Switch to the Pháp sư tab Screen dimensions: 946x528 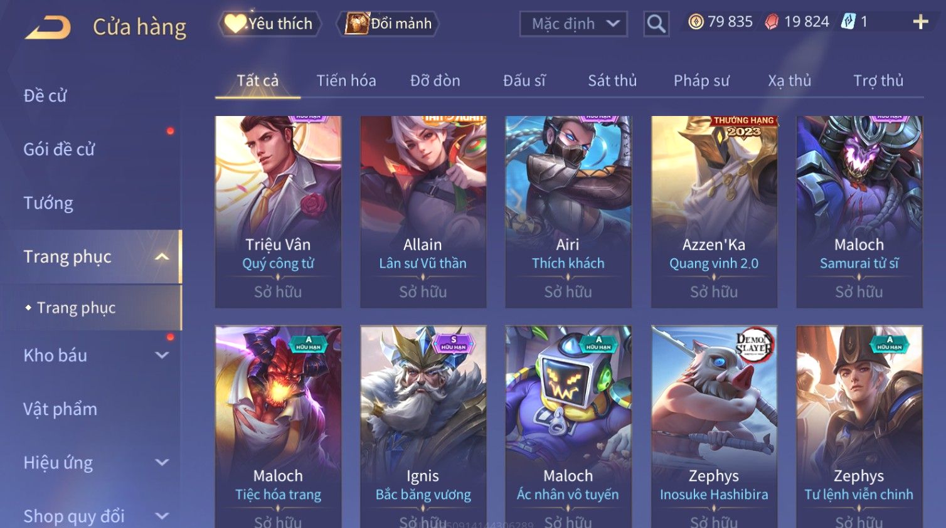[x=701, y=80]
